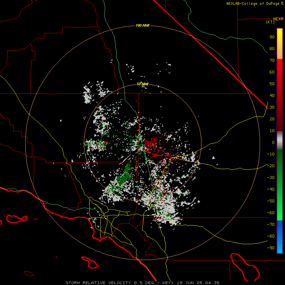
Task: Click the 20 value on velocity scale
Action: pyautogui.click(x=272, y=119)
